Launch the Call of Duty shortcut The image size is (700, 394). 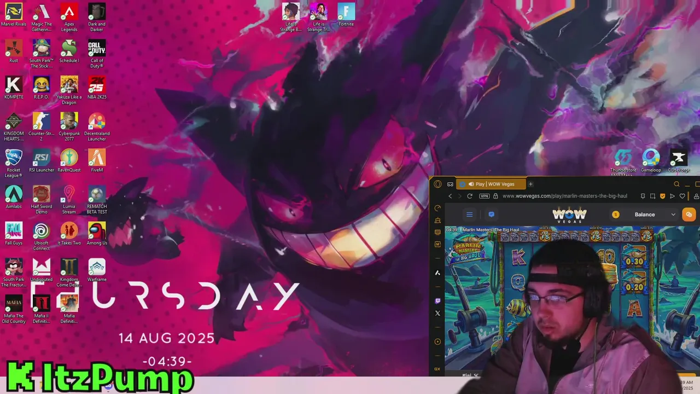point(97,54)
